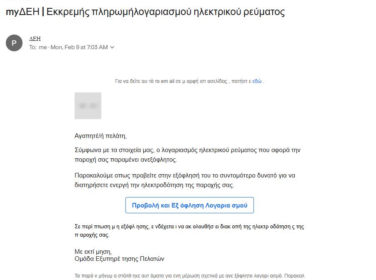Image resolution: width=376 pixels, height=280 pixels.
Task: Open the "εδώ" web version link
Action: tap(257, 81)
